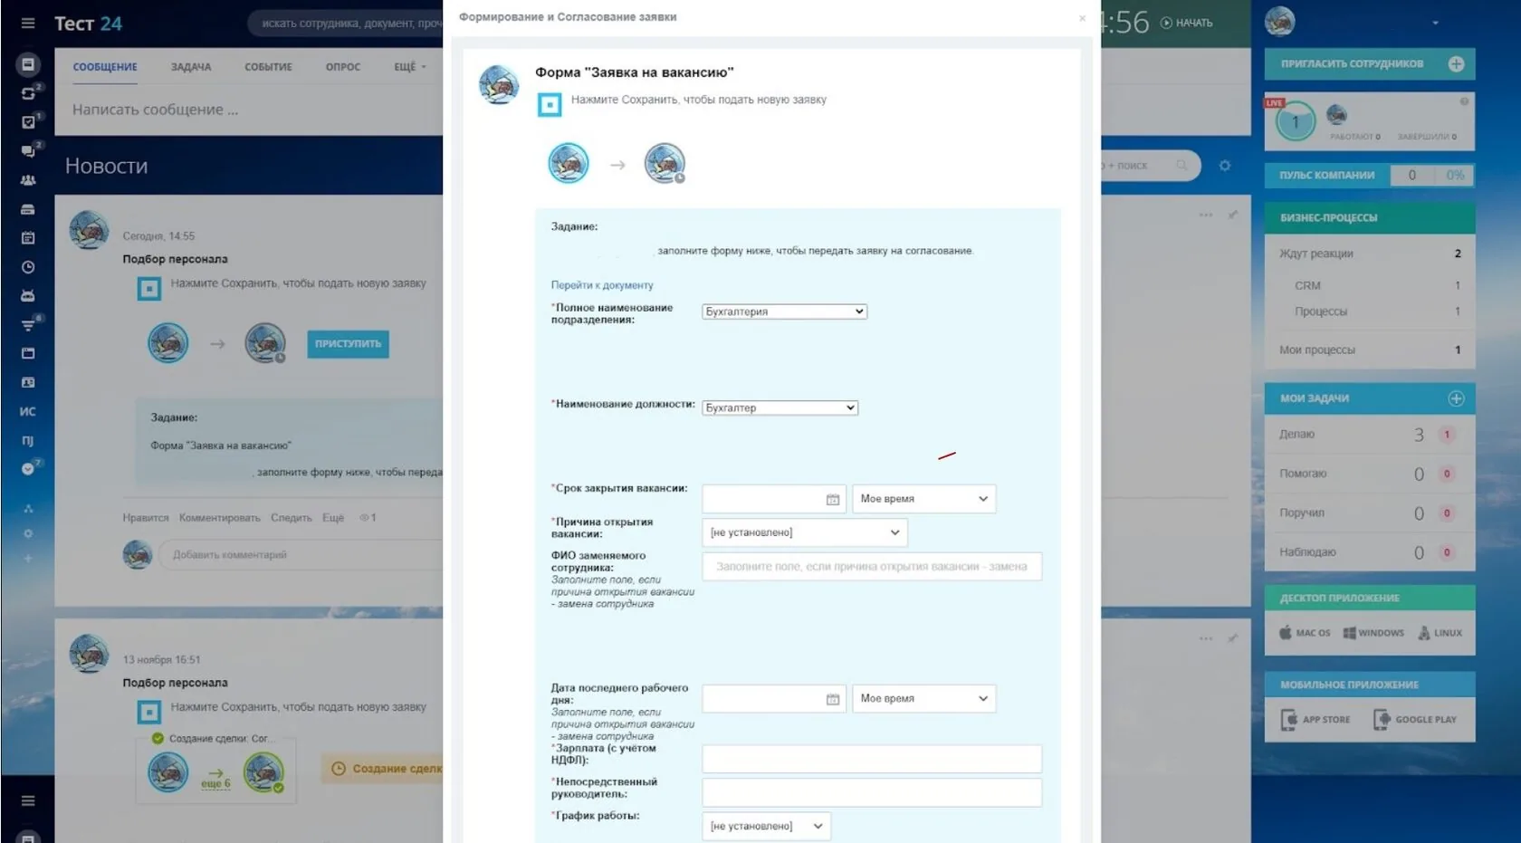Click the Начать workday button
The height and width of the screenshot is (843, 1521).
pyautogui.click(x=1187, y=23)
